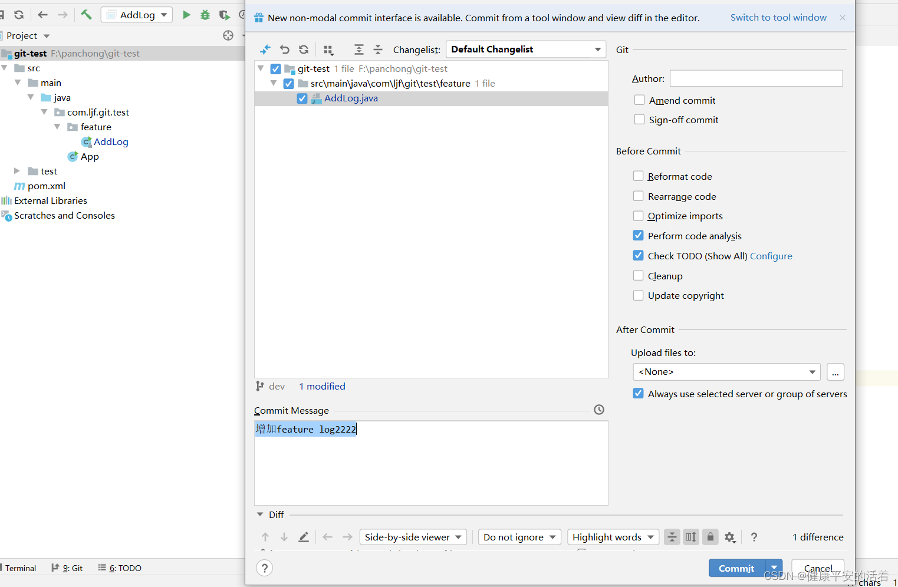Open the Do not ignore whitespace dropdown

519,537
